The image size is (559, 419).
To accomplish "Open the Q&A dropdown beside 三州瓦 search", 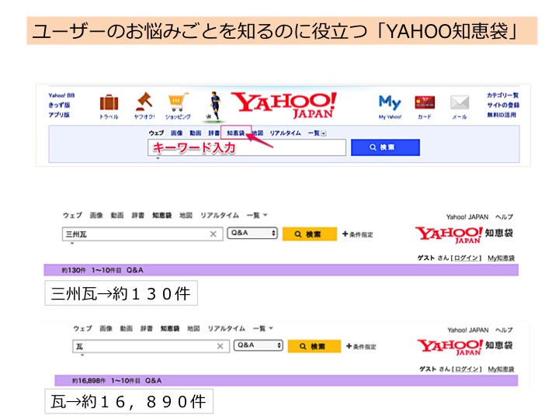I will 252,233.
